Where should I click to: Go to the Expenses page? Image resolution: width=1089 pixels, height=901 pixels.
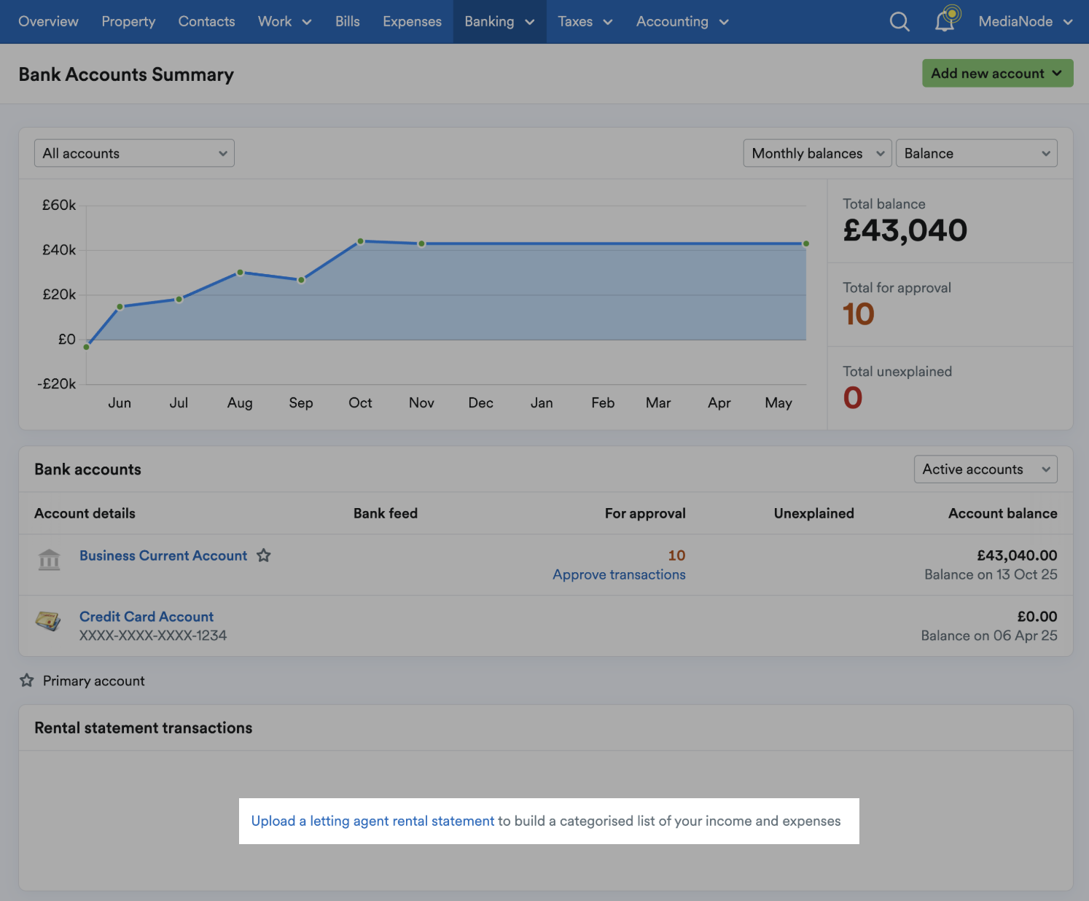click(412, 22)
